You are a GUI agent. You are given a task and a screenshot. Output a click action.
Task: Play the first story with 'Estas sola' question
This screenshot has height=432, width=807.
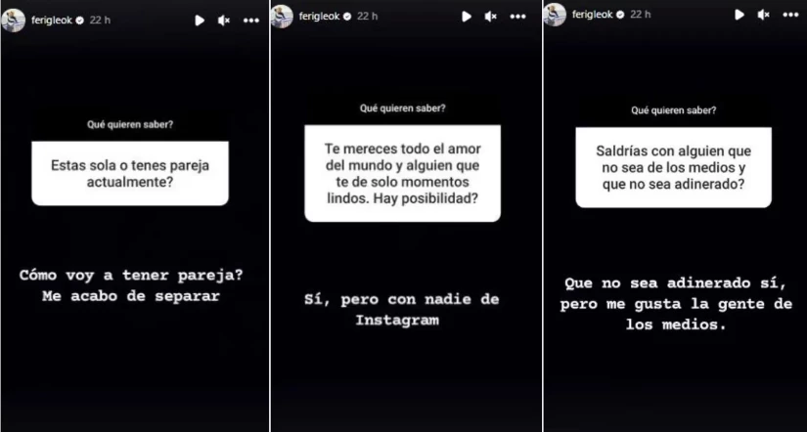[200, 21]
